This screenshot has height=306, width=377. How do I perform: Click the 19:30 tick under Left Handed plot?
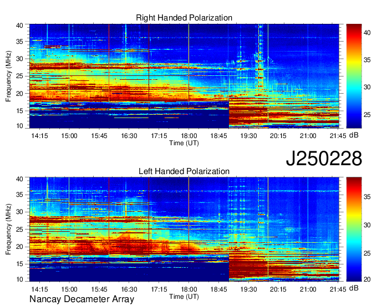point(248,289)
